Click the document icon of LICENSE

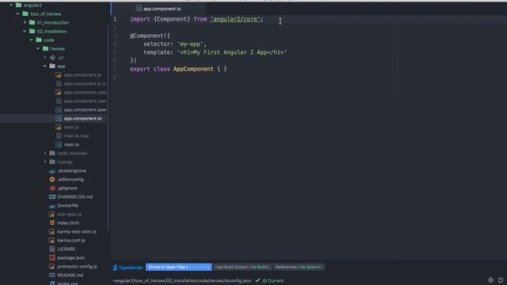(52, 249)
